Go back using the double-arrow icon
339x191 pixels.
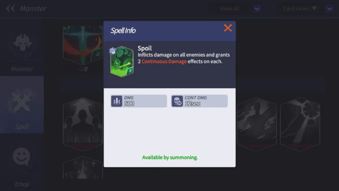pyautogui.click(x=10, y=8)
